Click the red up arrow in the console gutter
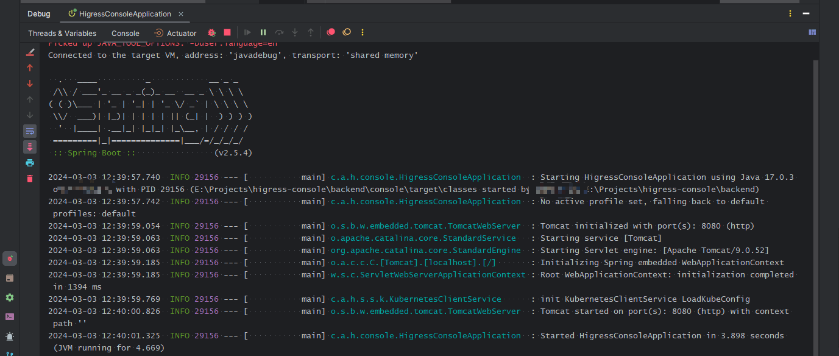This screenshot has height=356, width=839. pyautogui.click(x=30, y=68)
